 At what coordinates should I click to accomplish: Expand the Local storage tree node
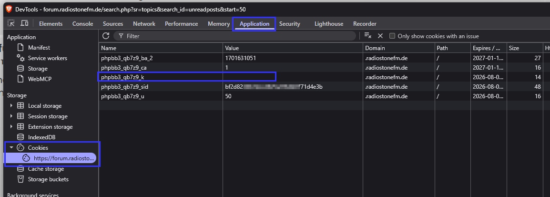[11, 106]
